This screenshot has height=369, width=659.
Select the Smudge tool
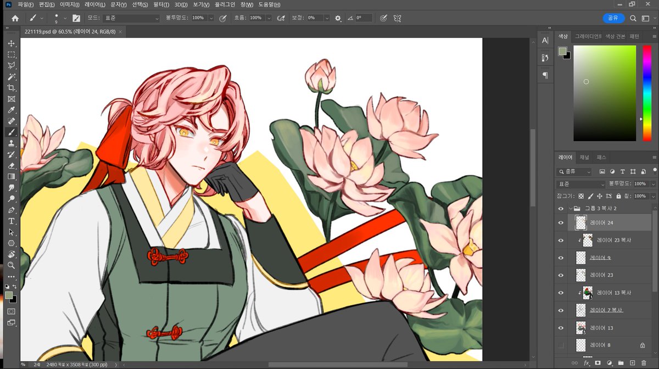pos(11,187)
